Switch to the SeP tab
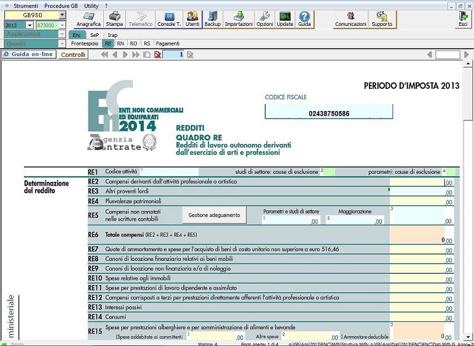 94,35
